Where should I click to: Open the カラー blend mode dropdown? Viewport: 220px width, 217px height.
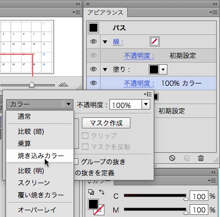(x=40, y=105)
